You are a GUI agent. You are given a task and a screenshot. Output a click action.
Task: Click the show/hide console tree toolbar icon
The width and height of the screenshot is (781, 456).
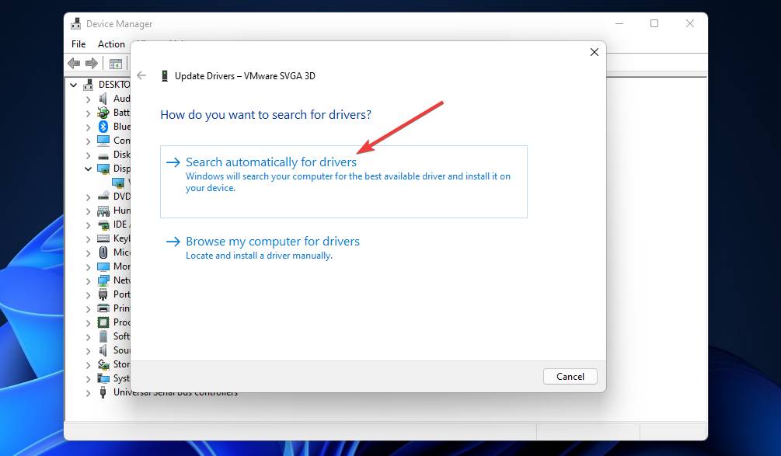[x=116, y=64]
